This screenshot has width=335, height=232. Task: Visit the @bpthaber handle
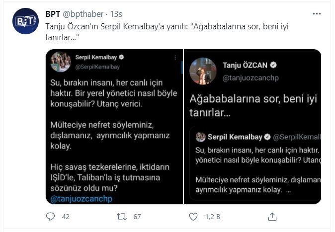(x=83, y=14)
